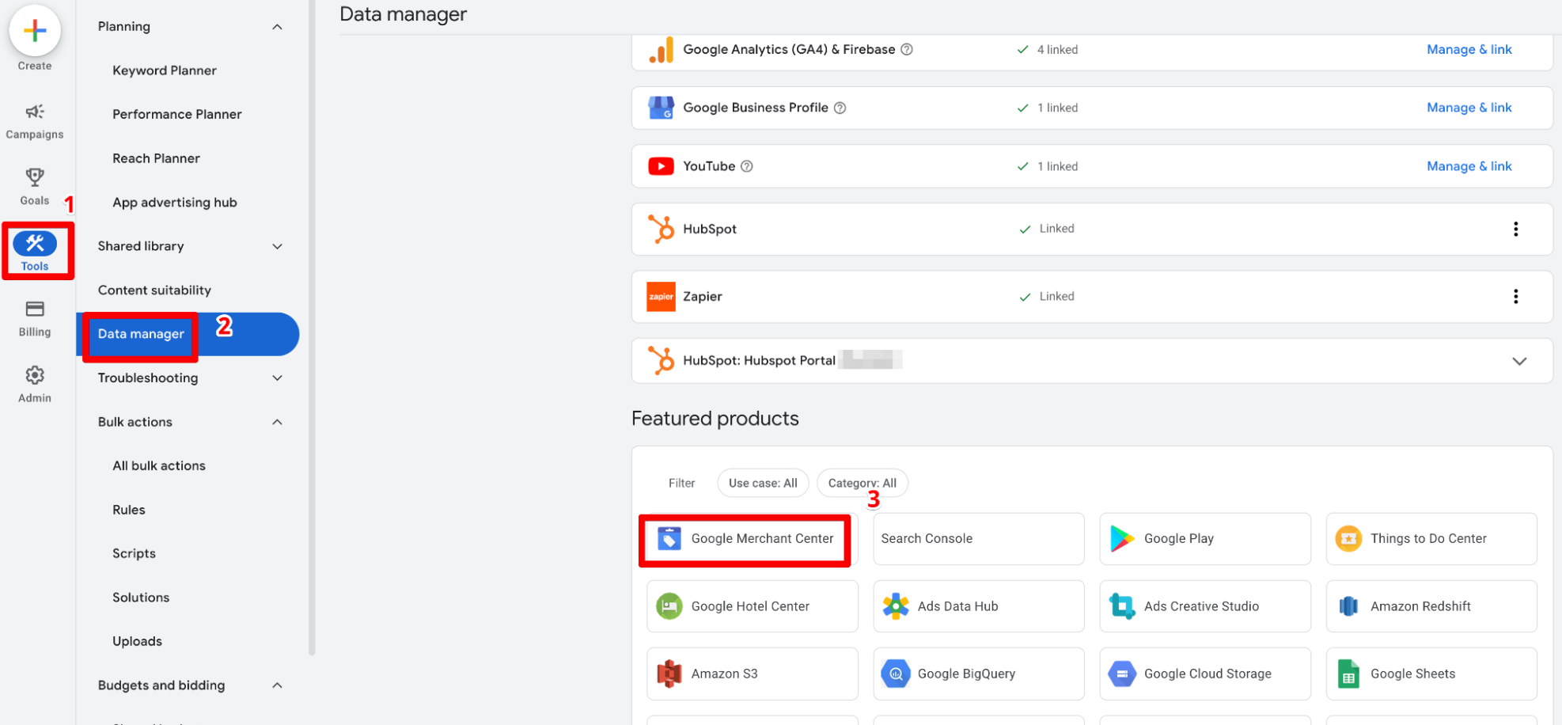
Task: Open Scripts
Action: click(135, 554)
